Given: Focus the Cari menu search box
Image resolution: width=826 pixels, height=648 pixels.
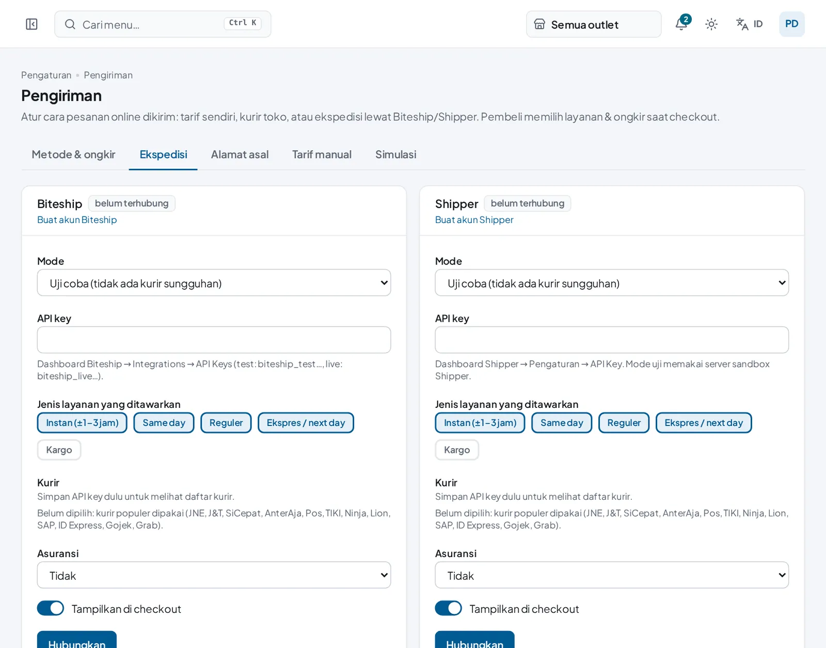Looking at the screenshot, I should (x=163, y=24).
